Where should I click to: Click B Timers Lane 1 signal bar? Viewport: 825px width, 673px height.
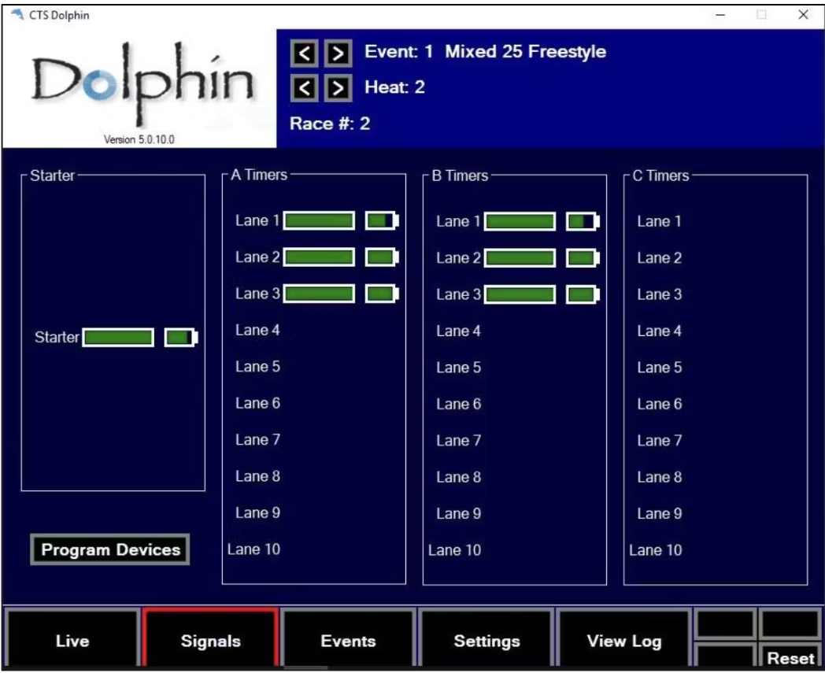click(x=520, y=221)
